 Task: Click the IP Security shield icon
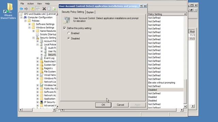(42, 102)
